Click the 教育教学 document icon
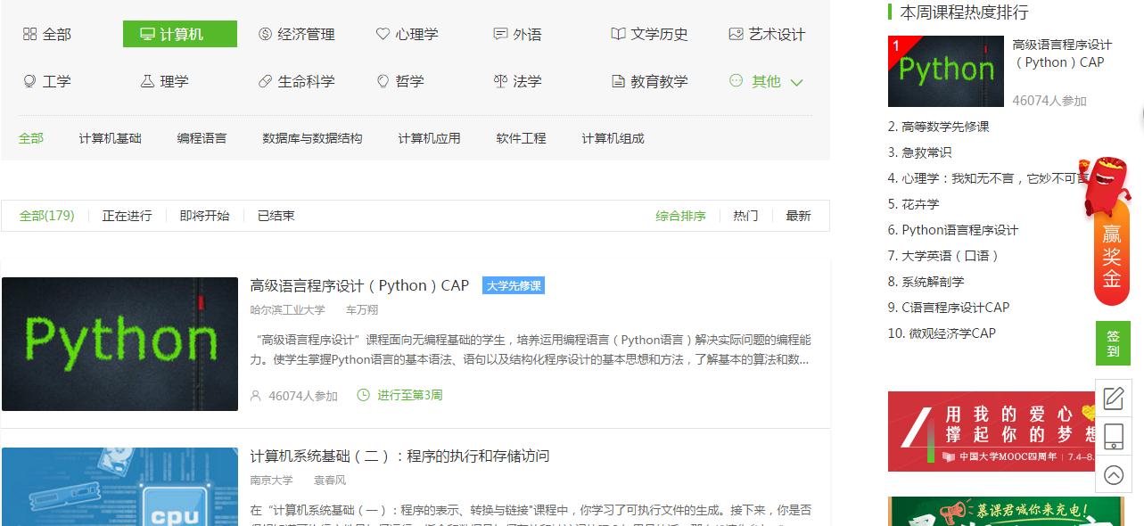This screenshot has width=1144, height=526. coord(618,81)
